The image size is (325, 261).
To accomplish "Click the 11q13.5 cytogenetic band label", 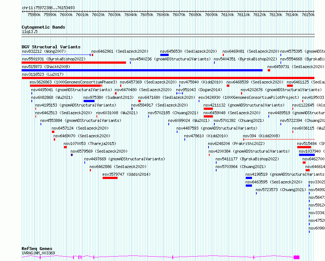I will point(30,31).
